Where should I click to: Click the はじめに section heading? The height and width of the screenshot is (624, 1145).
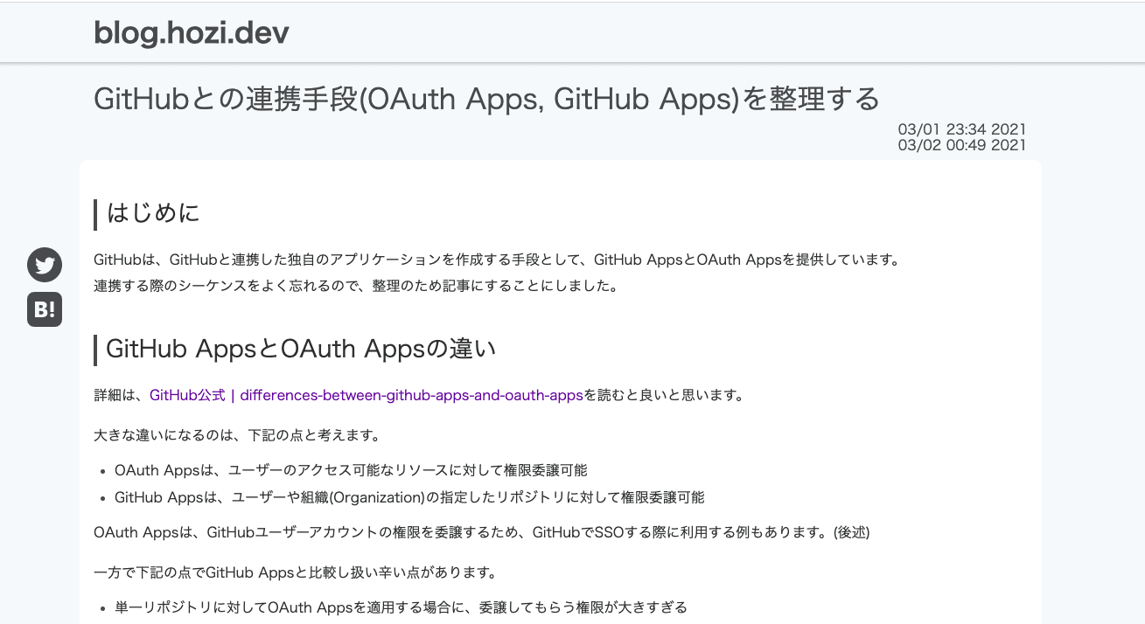click(153, 212)
